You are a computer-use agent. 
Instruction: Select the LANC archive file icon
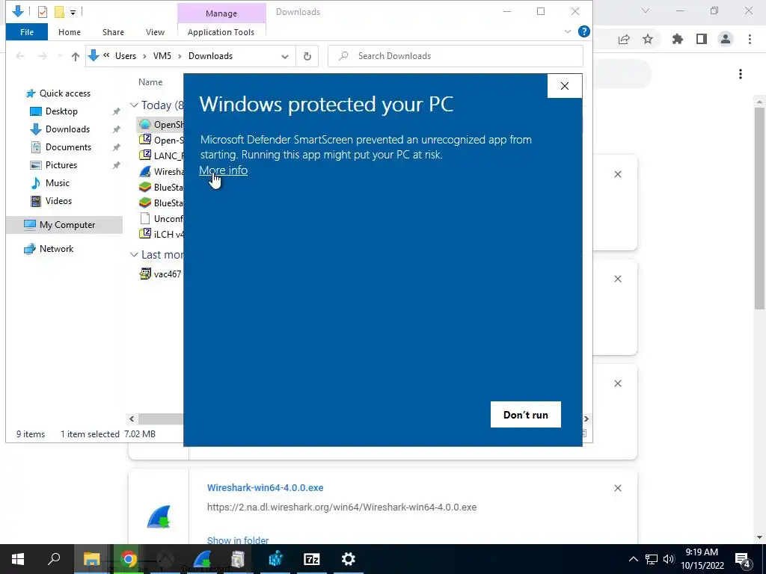point(145,155)
